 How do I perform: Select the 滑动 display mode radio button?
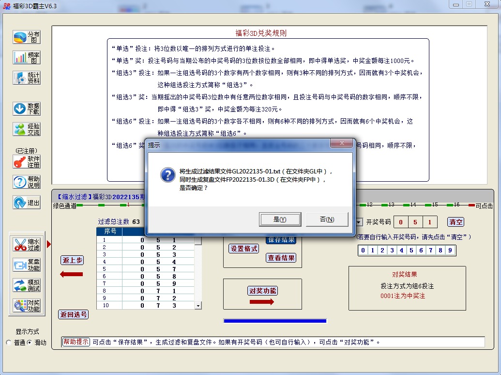(x=29, y=343)
